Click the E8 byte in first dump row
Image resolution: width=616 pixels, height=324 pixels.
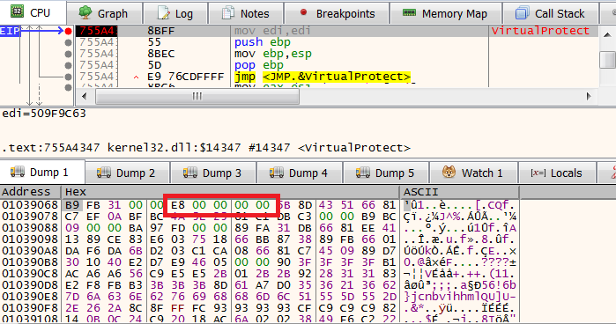click(x=177, y=205)
